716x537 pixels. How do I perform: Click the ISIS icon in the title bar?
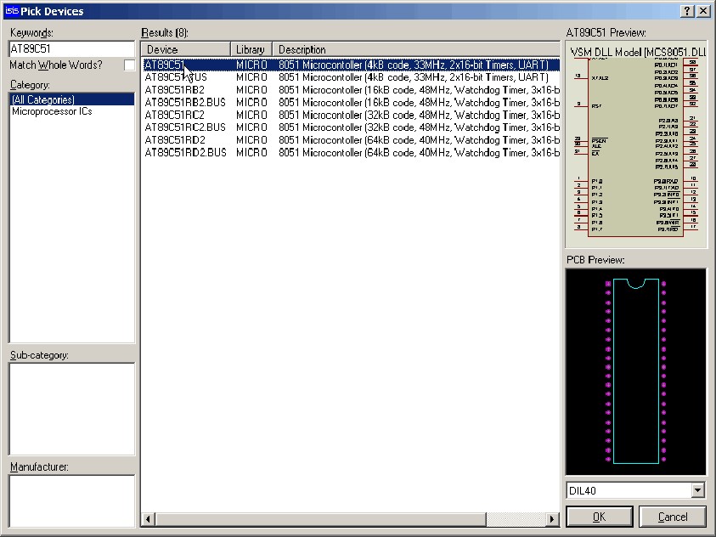pos(12,11)
